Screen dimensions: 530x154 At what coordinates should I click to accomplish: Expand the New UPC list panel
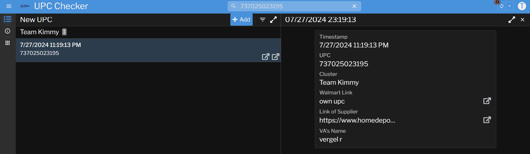[x=273, y=20]
